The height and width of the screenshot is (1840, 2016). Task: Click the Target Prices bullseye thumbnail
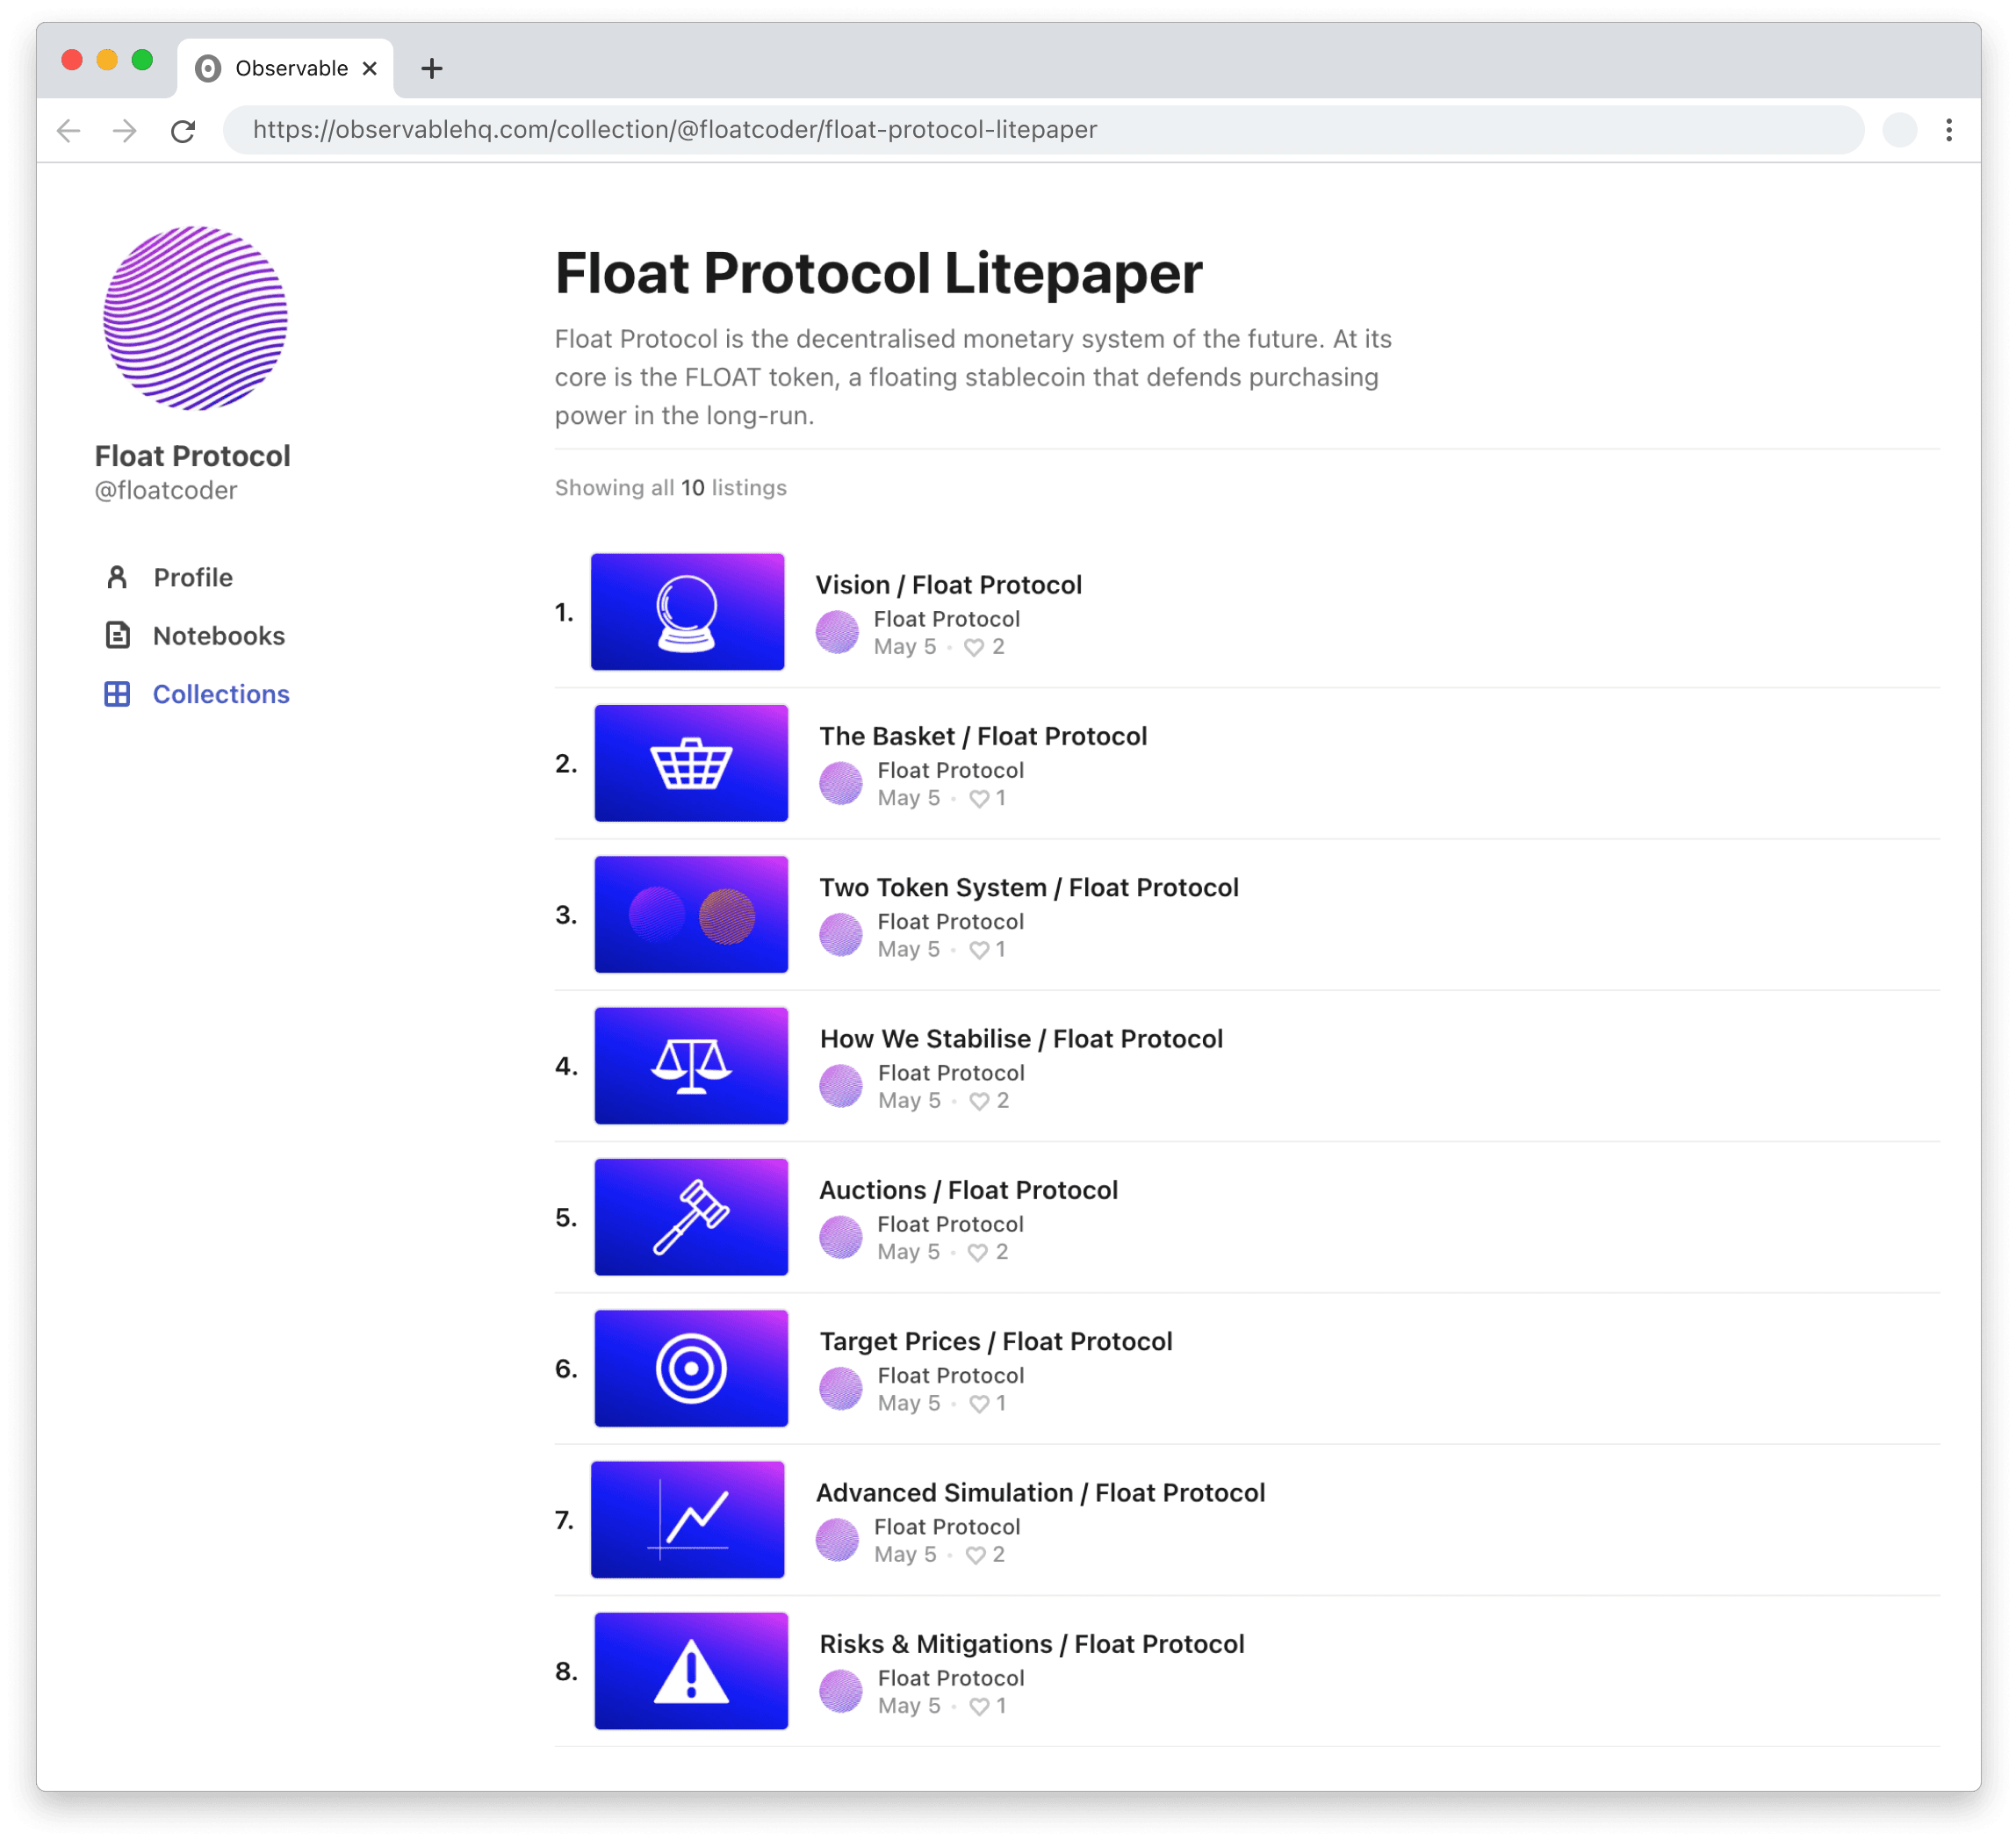[x=691, y=1369]
